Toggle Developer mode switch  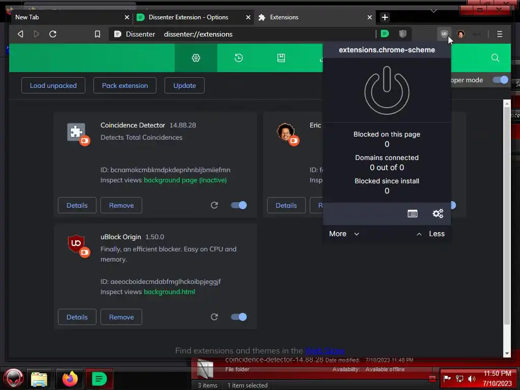[x=500, y=80]
